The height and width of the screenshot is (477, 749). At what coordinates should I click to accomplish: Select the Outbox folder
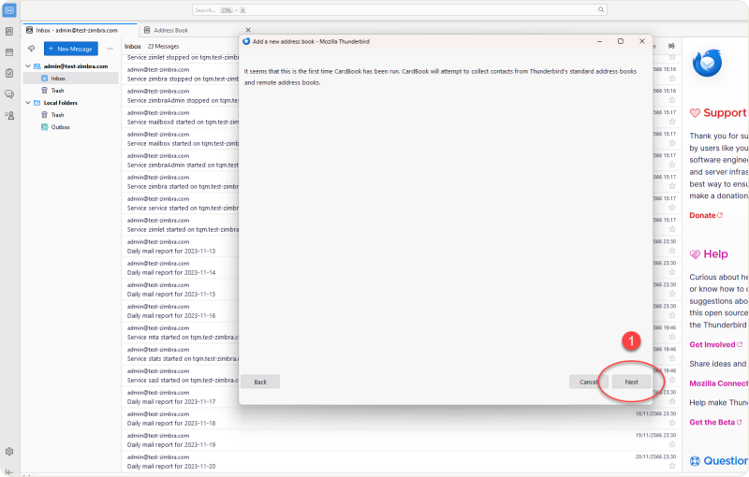tap(71, 127)
